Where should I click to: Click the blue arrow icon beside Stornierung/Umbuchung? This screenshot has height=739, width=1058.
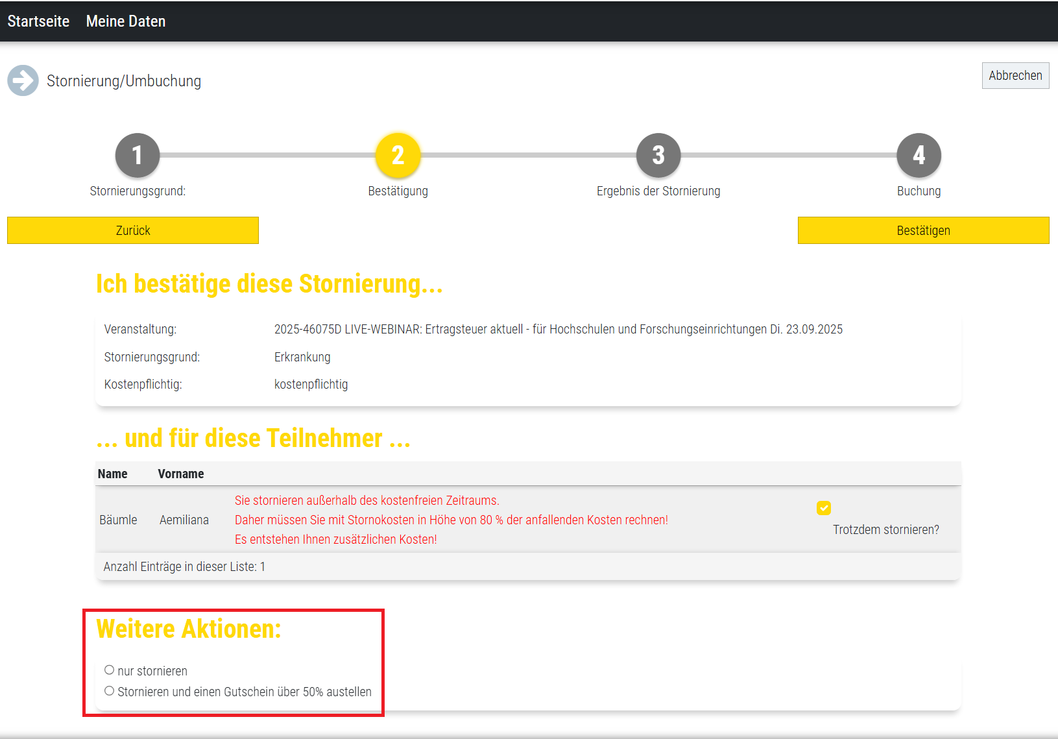tap(23, 81)
